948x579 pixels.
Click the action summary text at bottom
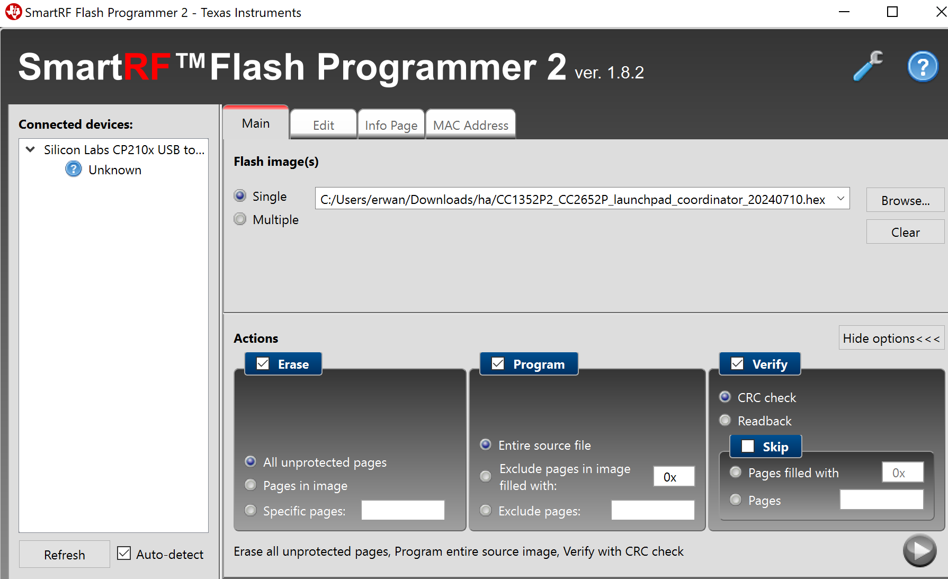459,551
